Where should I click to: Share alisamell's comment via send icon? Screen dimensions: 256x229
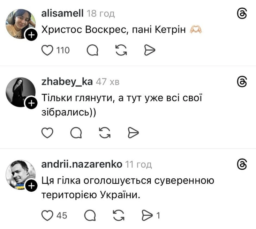[x=149, y=51]
